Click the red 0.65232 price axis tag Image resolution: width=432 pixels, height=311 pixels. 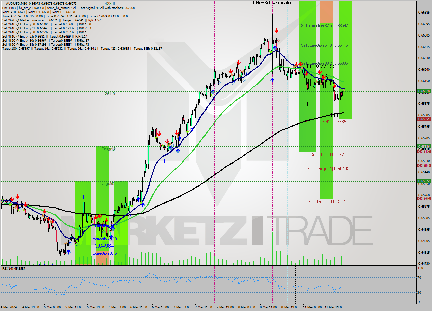[x=424, y=199]
